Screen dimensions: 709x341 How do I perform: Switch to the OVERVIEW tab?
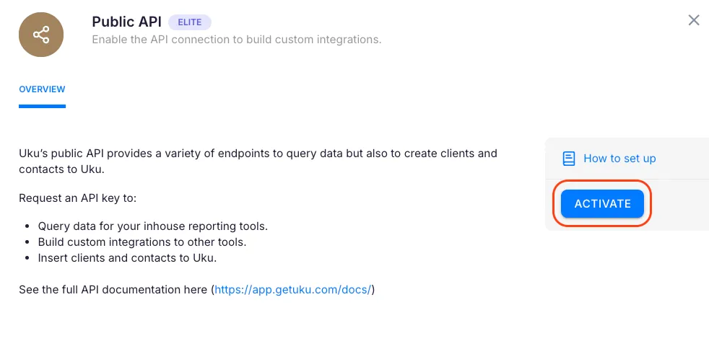42,89
